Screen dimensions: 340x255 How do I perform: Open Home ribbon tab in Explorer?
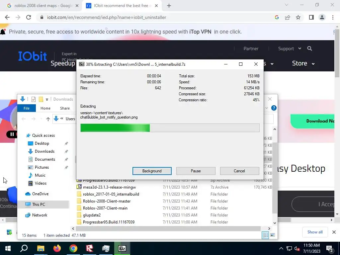(45, 108)
